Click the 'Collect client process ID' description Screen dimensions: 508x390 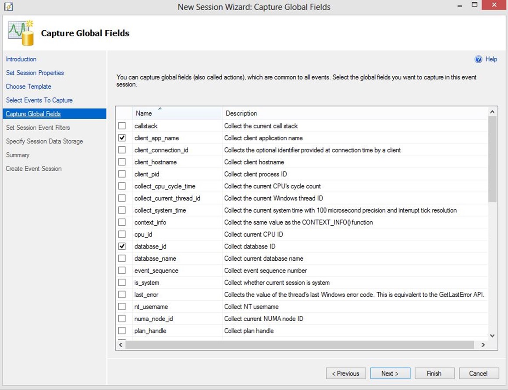coord(255,174)
